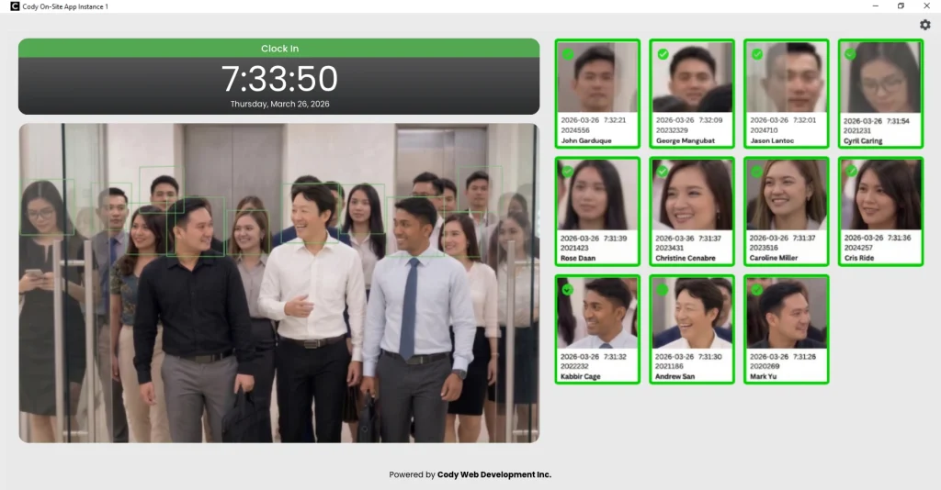This screenshot has height=490, width=941.
Task: Select Cyril Caring's face thumbnail
Action: click(x=880, y=77)
